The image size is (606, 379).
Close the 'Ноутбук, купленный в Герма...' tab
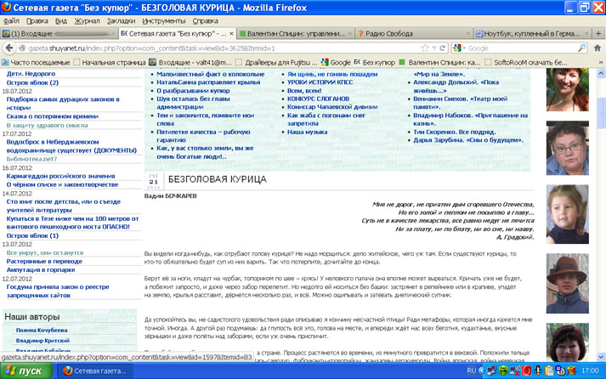(x=586, y=34)
